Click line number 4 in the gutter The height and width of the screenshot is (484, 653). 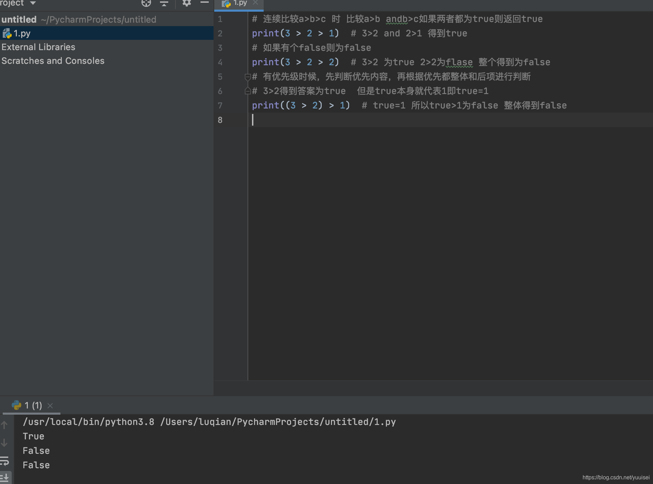pyautogui.click(x=220, y=62)
